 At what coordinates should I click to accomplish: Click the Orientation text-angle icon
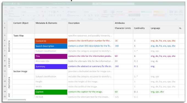pos(58,12)
